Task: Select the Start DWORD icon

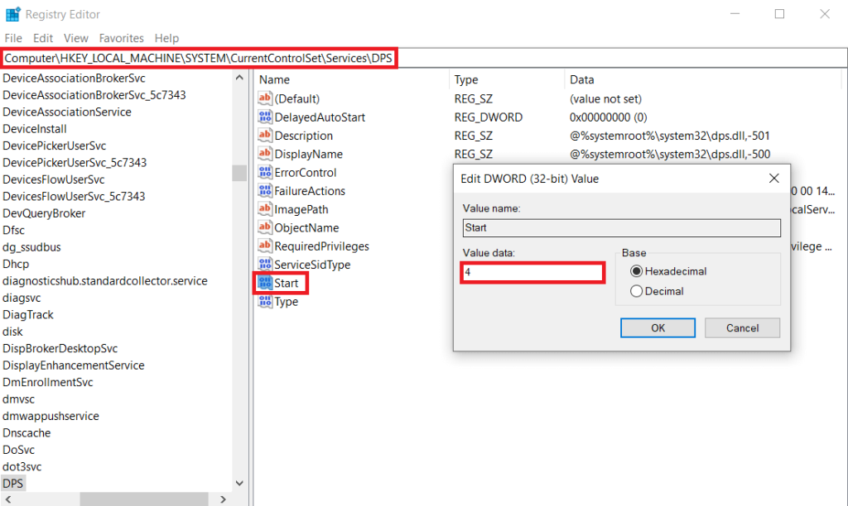Action: [264, 283]
